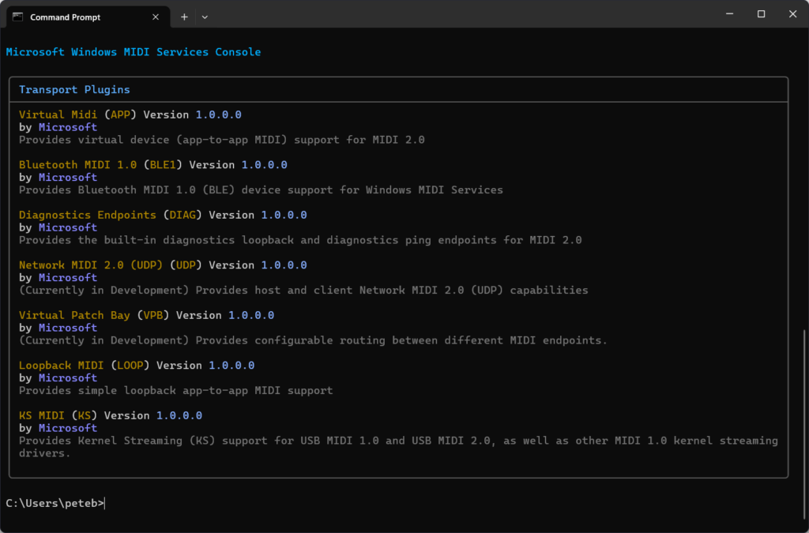This screenshot has width=809, height=533.
Task: Click the Command Prompt icon on the tab
Action: click(x=17, y=17)
